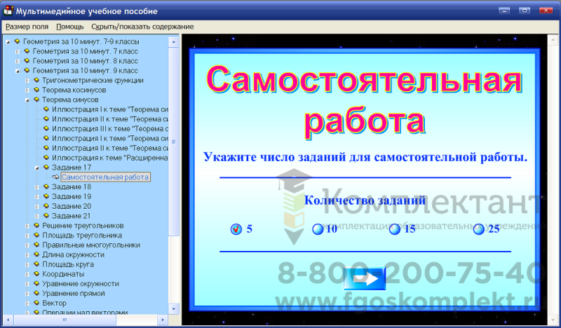
Task: Click open-book icon of Самостоятельная работа item
Action: click(x=55, y=177)
